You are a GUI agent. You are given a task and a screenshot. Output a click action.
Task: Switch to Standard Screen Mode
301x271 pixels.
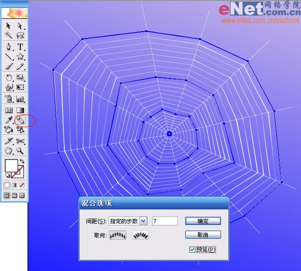(7, 196)
